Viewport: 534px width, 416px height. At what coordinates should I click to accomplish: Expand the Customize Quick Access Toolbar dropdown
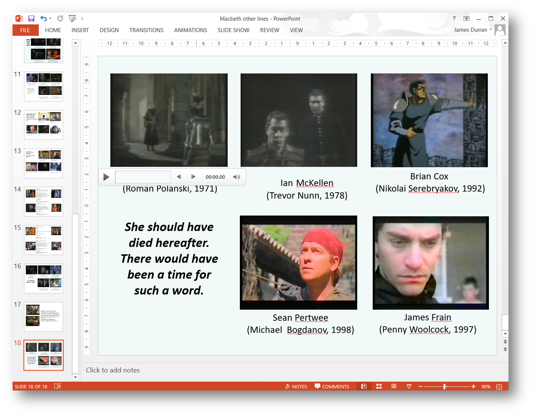tap(82, 19)
